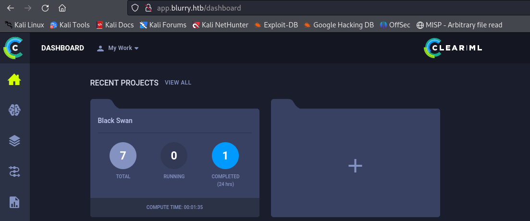530x221 pixels.
Task: Open the Datasets layers icon in sidebar
Action: click(14, 141)
